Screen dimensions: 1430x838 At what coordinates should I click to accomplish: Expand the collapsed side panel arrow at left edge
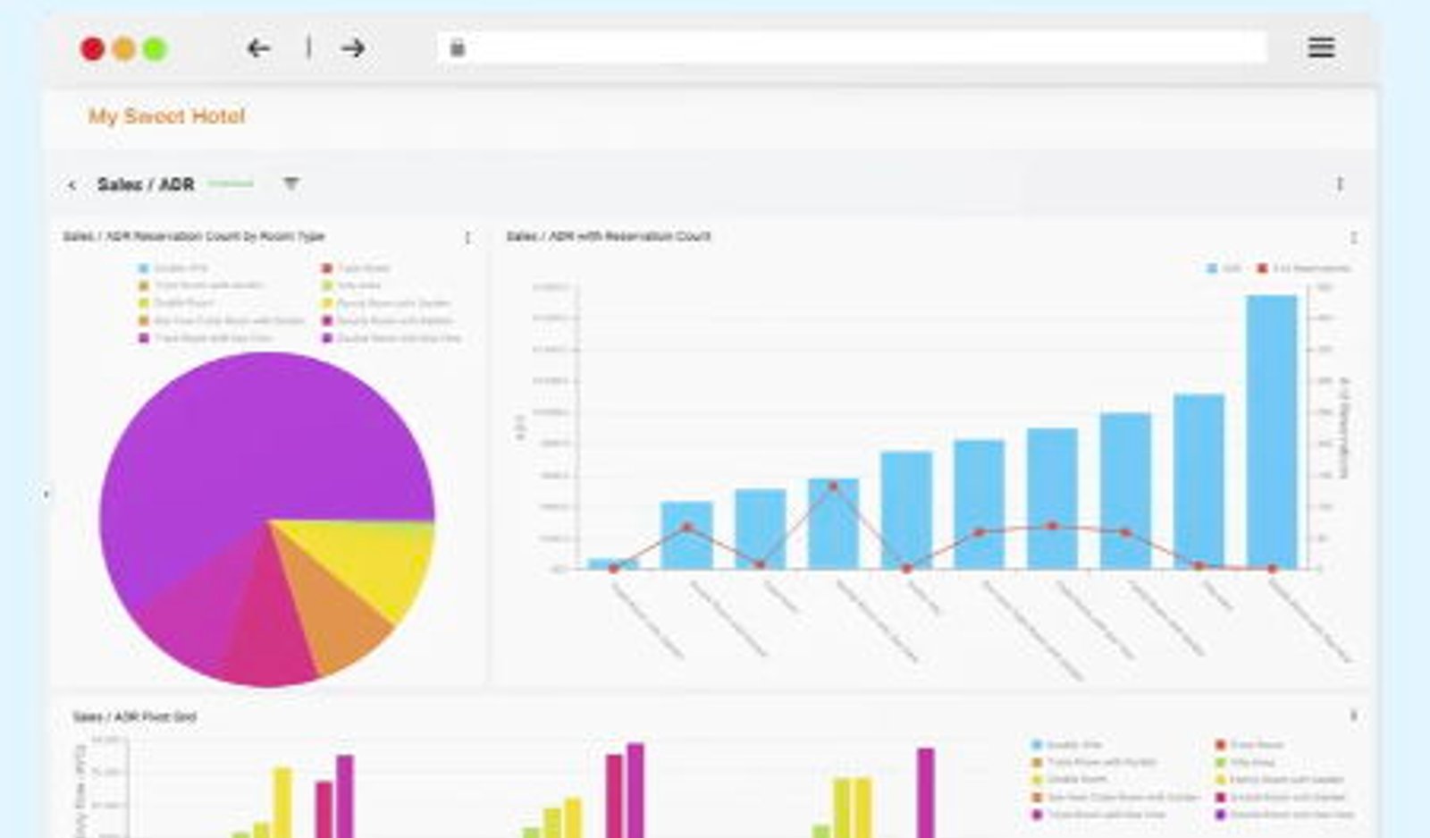(x=46, y=494)
